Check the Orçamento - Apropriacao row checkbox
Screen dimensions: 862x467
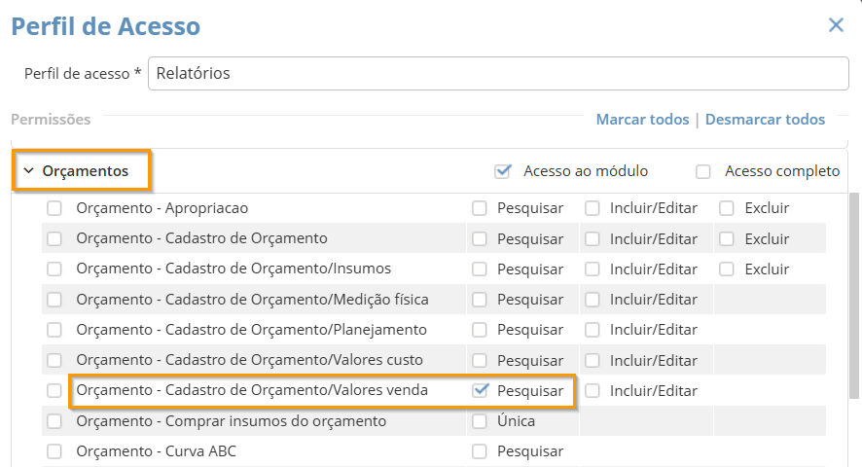[x=54, y=208]
